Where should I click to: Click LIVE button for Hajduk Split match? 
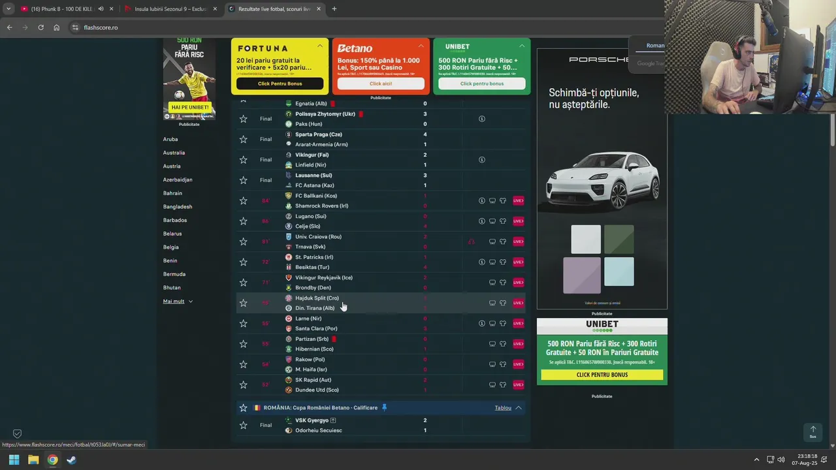coord(518,303)
